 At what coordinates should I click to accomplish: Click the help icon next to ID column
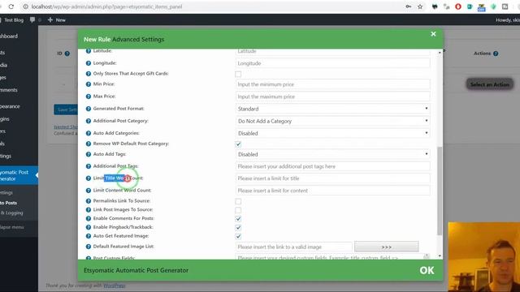[x=67, y=54]
